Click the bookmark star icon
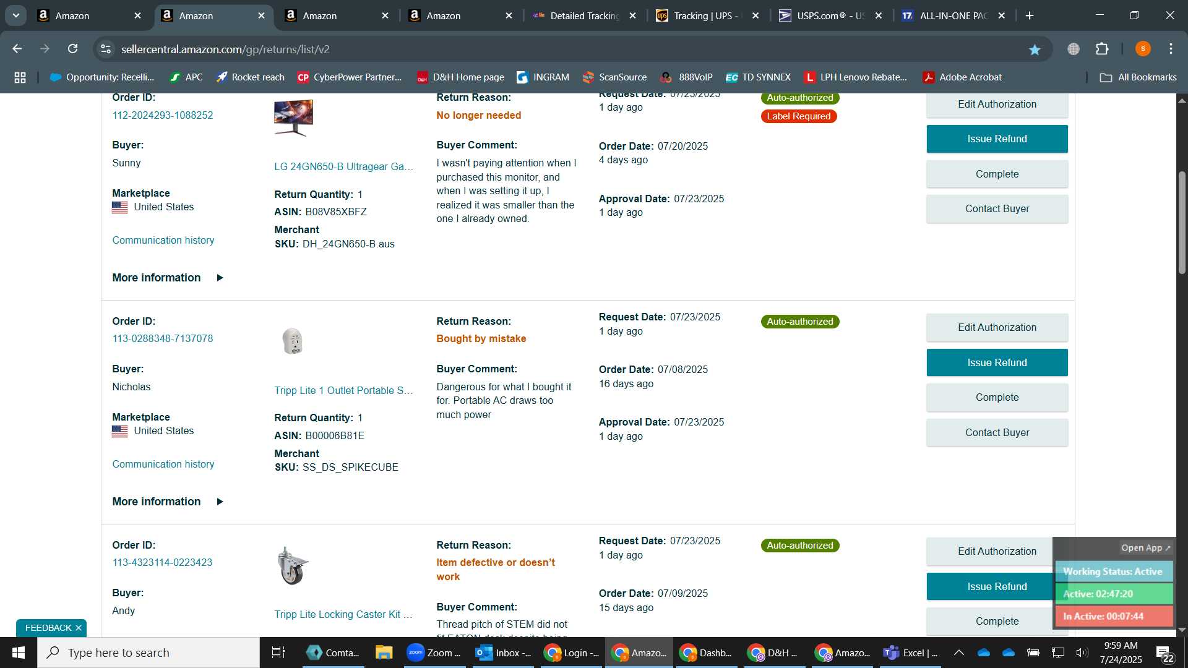 coord(1035,49)
